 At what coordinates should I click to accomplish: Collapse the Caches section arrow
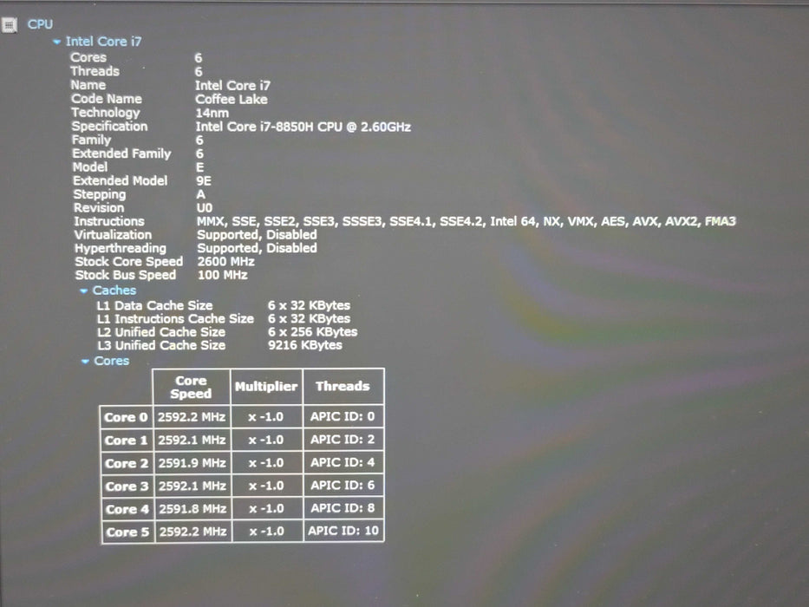(x=84, y=291)
